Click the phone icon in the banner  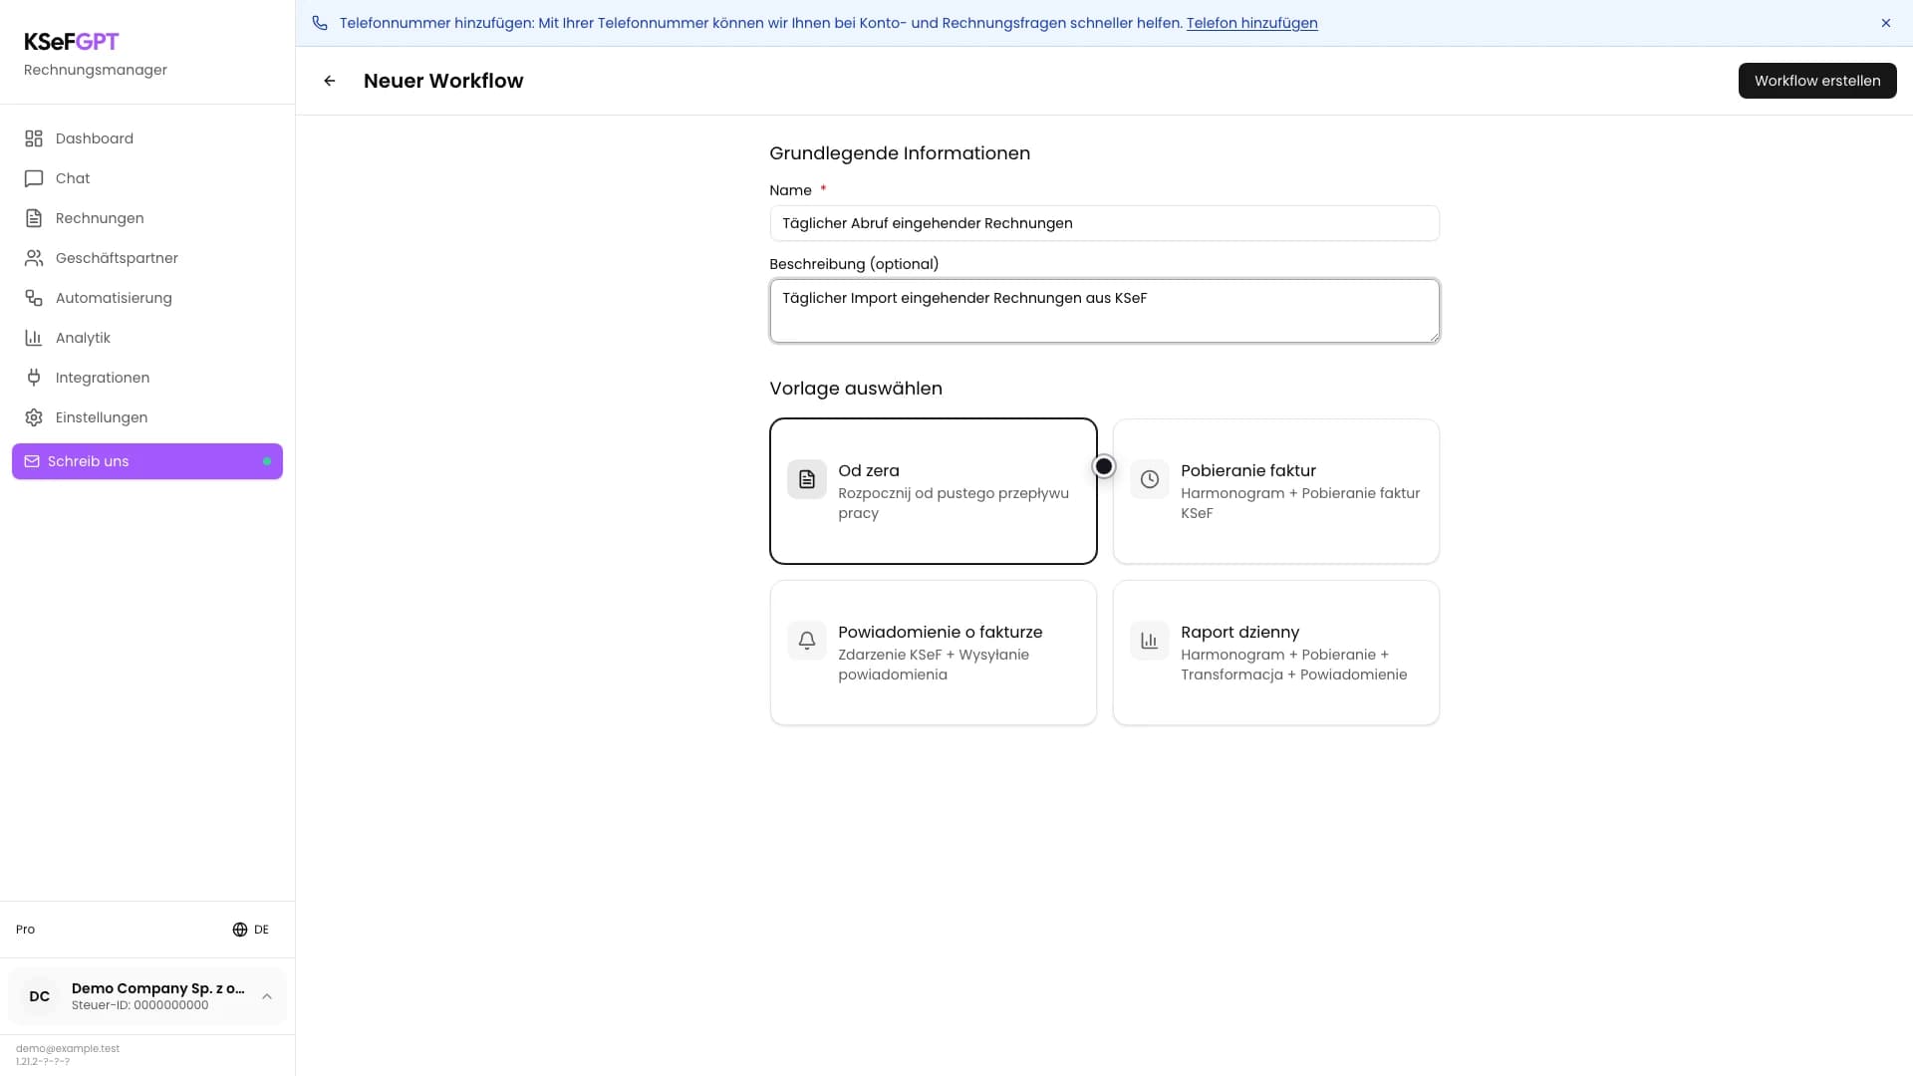(x=320, y=23)
